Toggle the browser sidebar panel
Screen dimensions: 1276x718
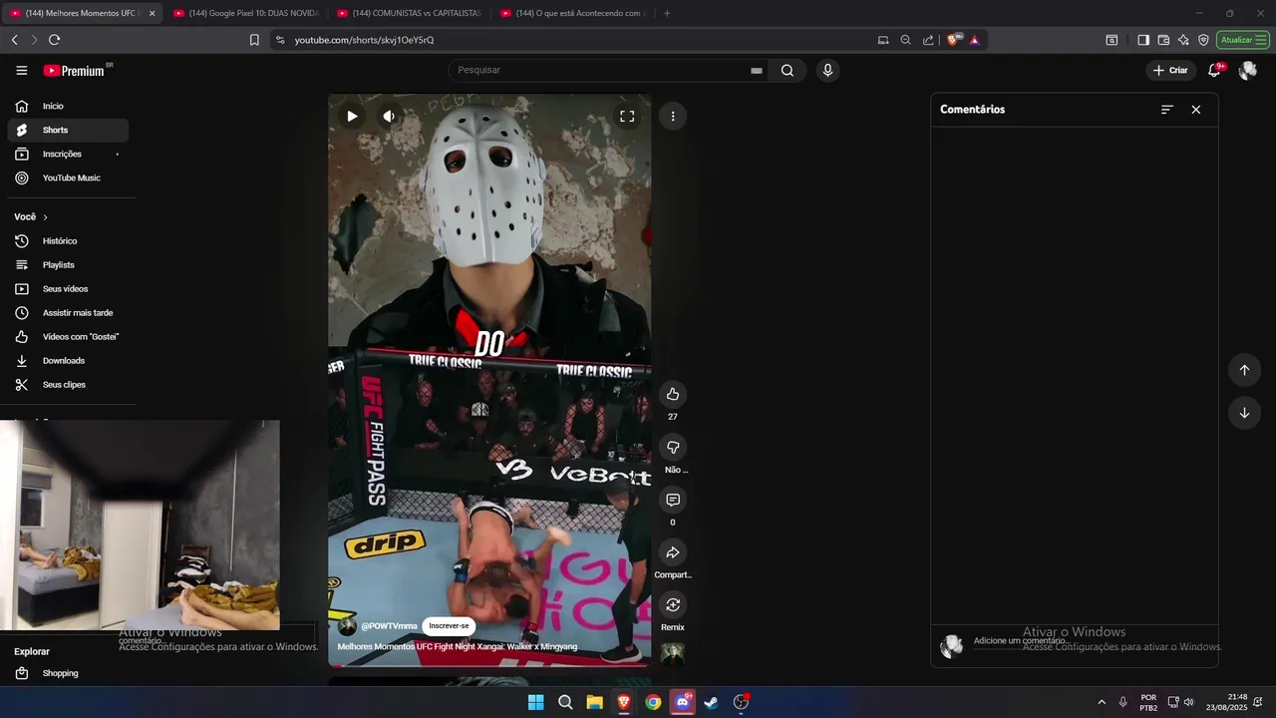(1143, 40)
